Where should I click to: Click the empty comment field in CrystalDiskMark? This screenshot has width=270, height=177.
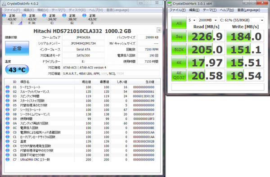[218, 87]
